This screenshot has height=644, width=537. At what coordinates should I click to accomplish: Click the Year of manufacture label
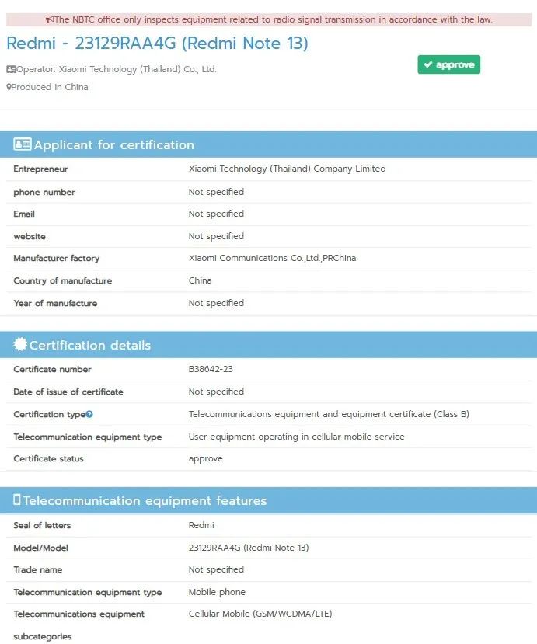[x=55, y=303]
